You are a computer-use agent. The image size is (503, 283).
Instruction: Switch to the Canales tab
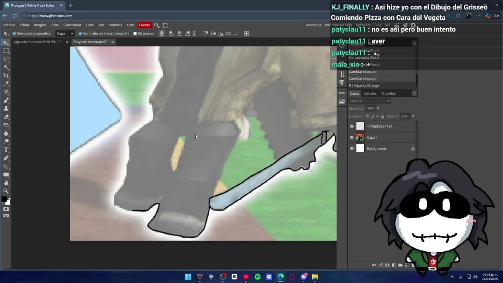(x=370, y=94)
